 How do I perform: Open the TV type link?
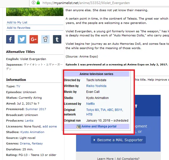[x=18, y=86]
